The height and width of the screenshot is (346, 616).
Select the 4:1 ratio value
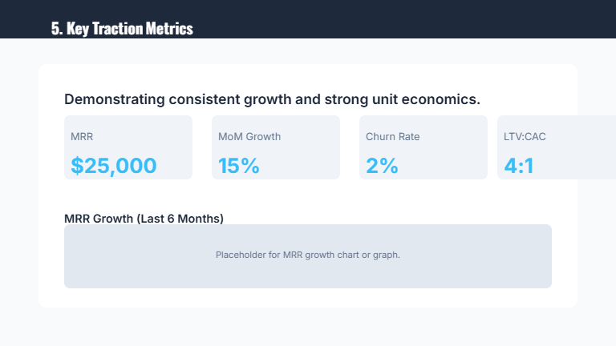pos(519,166)
